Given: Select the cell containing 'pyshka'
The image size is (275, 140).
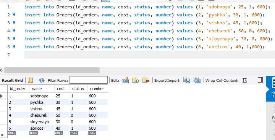Looking at the screenshot, I should click(x=42, y=102).
